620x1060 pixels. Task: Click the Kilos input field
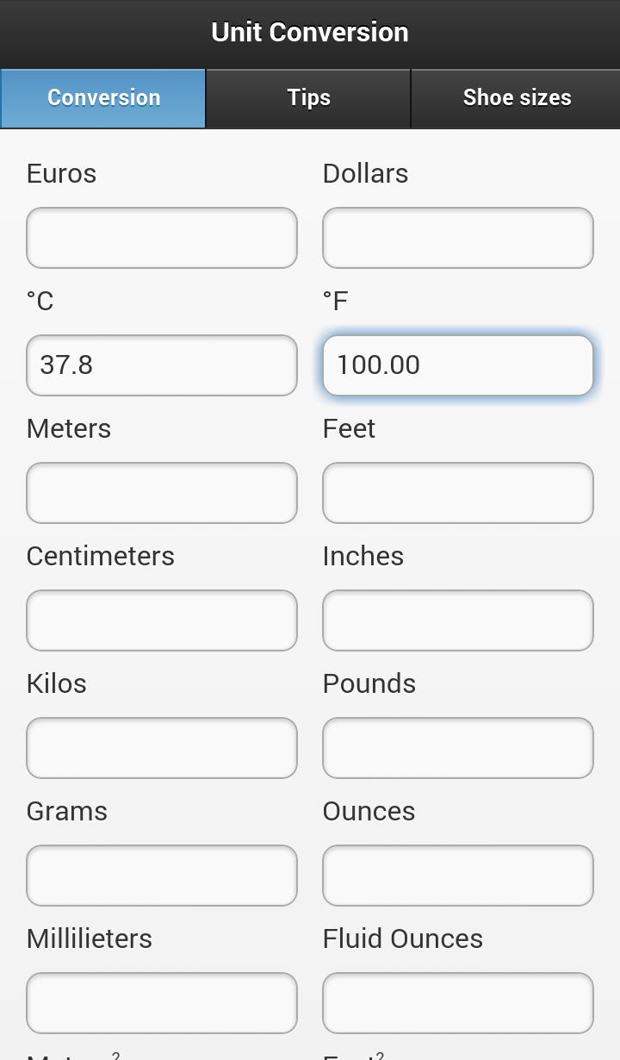pyautogui.click(x=162, y=748)
